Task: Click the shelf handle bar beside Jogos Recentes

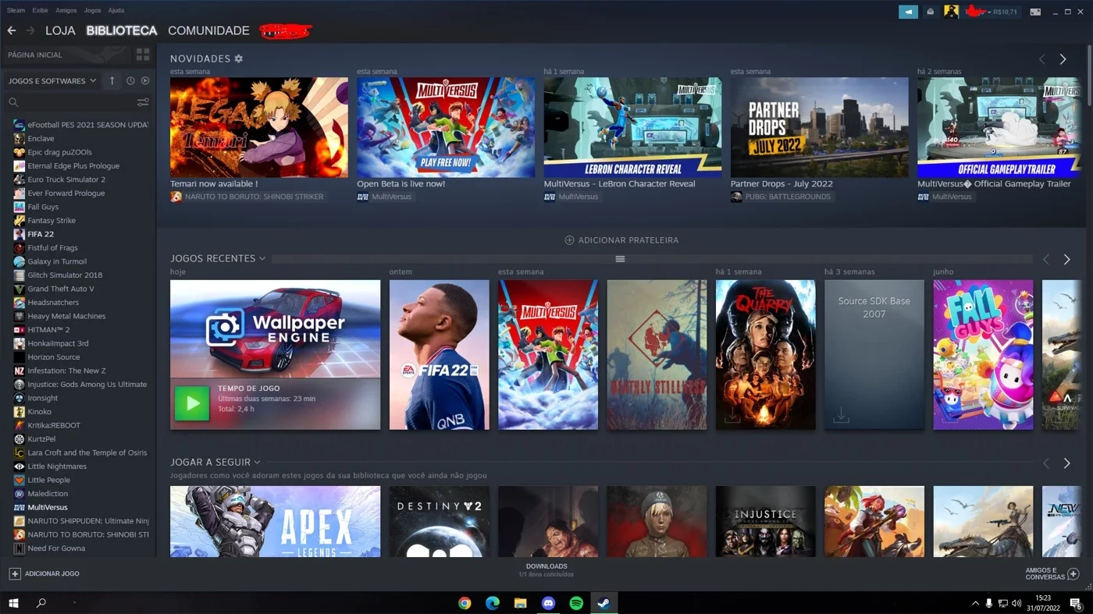Action: (620, 259)
